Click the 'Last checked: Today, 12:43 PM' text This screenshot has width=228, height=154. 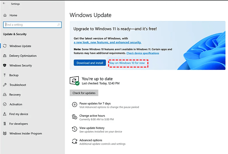[101, 83]
